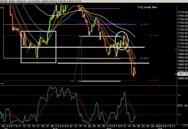Click the highlighted 1663.50 current price marker

(183, 74)
